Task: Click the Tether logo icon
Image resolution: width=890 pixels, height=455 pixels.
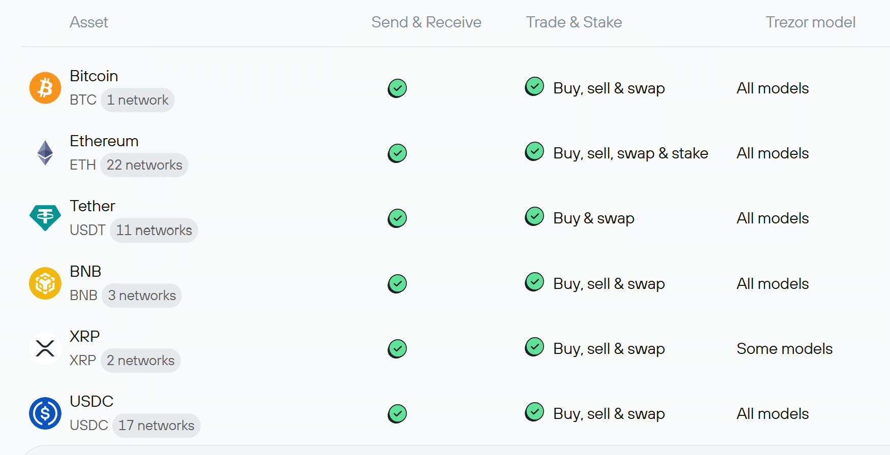Action: pyautogui.click(x=45, y=218)
